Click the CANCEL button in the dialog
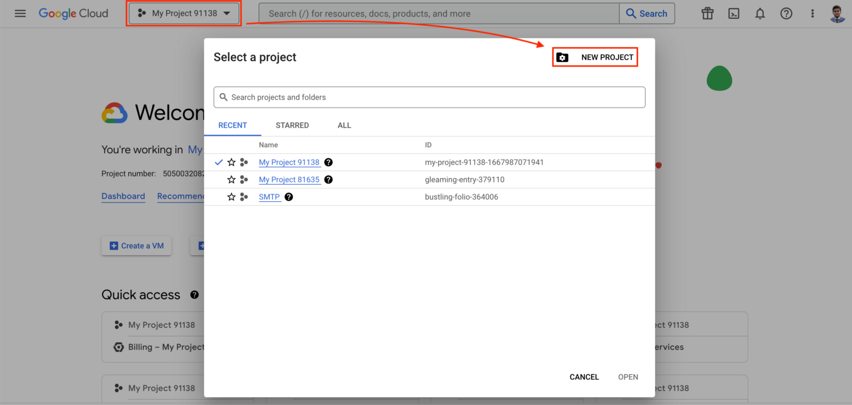 pyautogui.click(x=584, y=377)
